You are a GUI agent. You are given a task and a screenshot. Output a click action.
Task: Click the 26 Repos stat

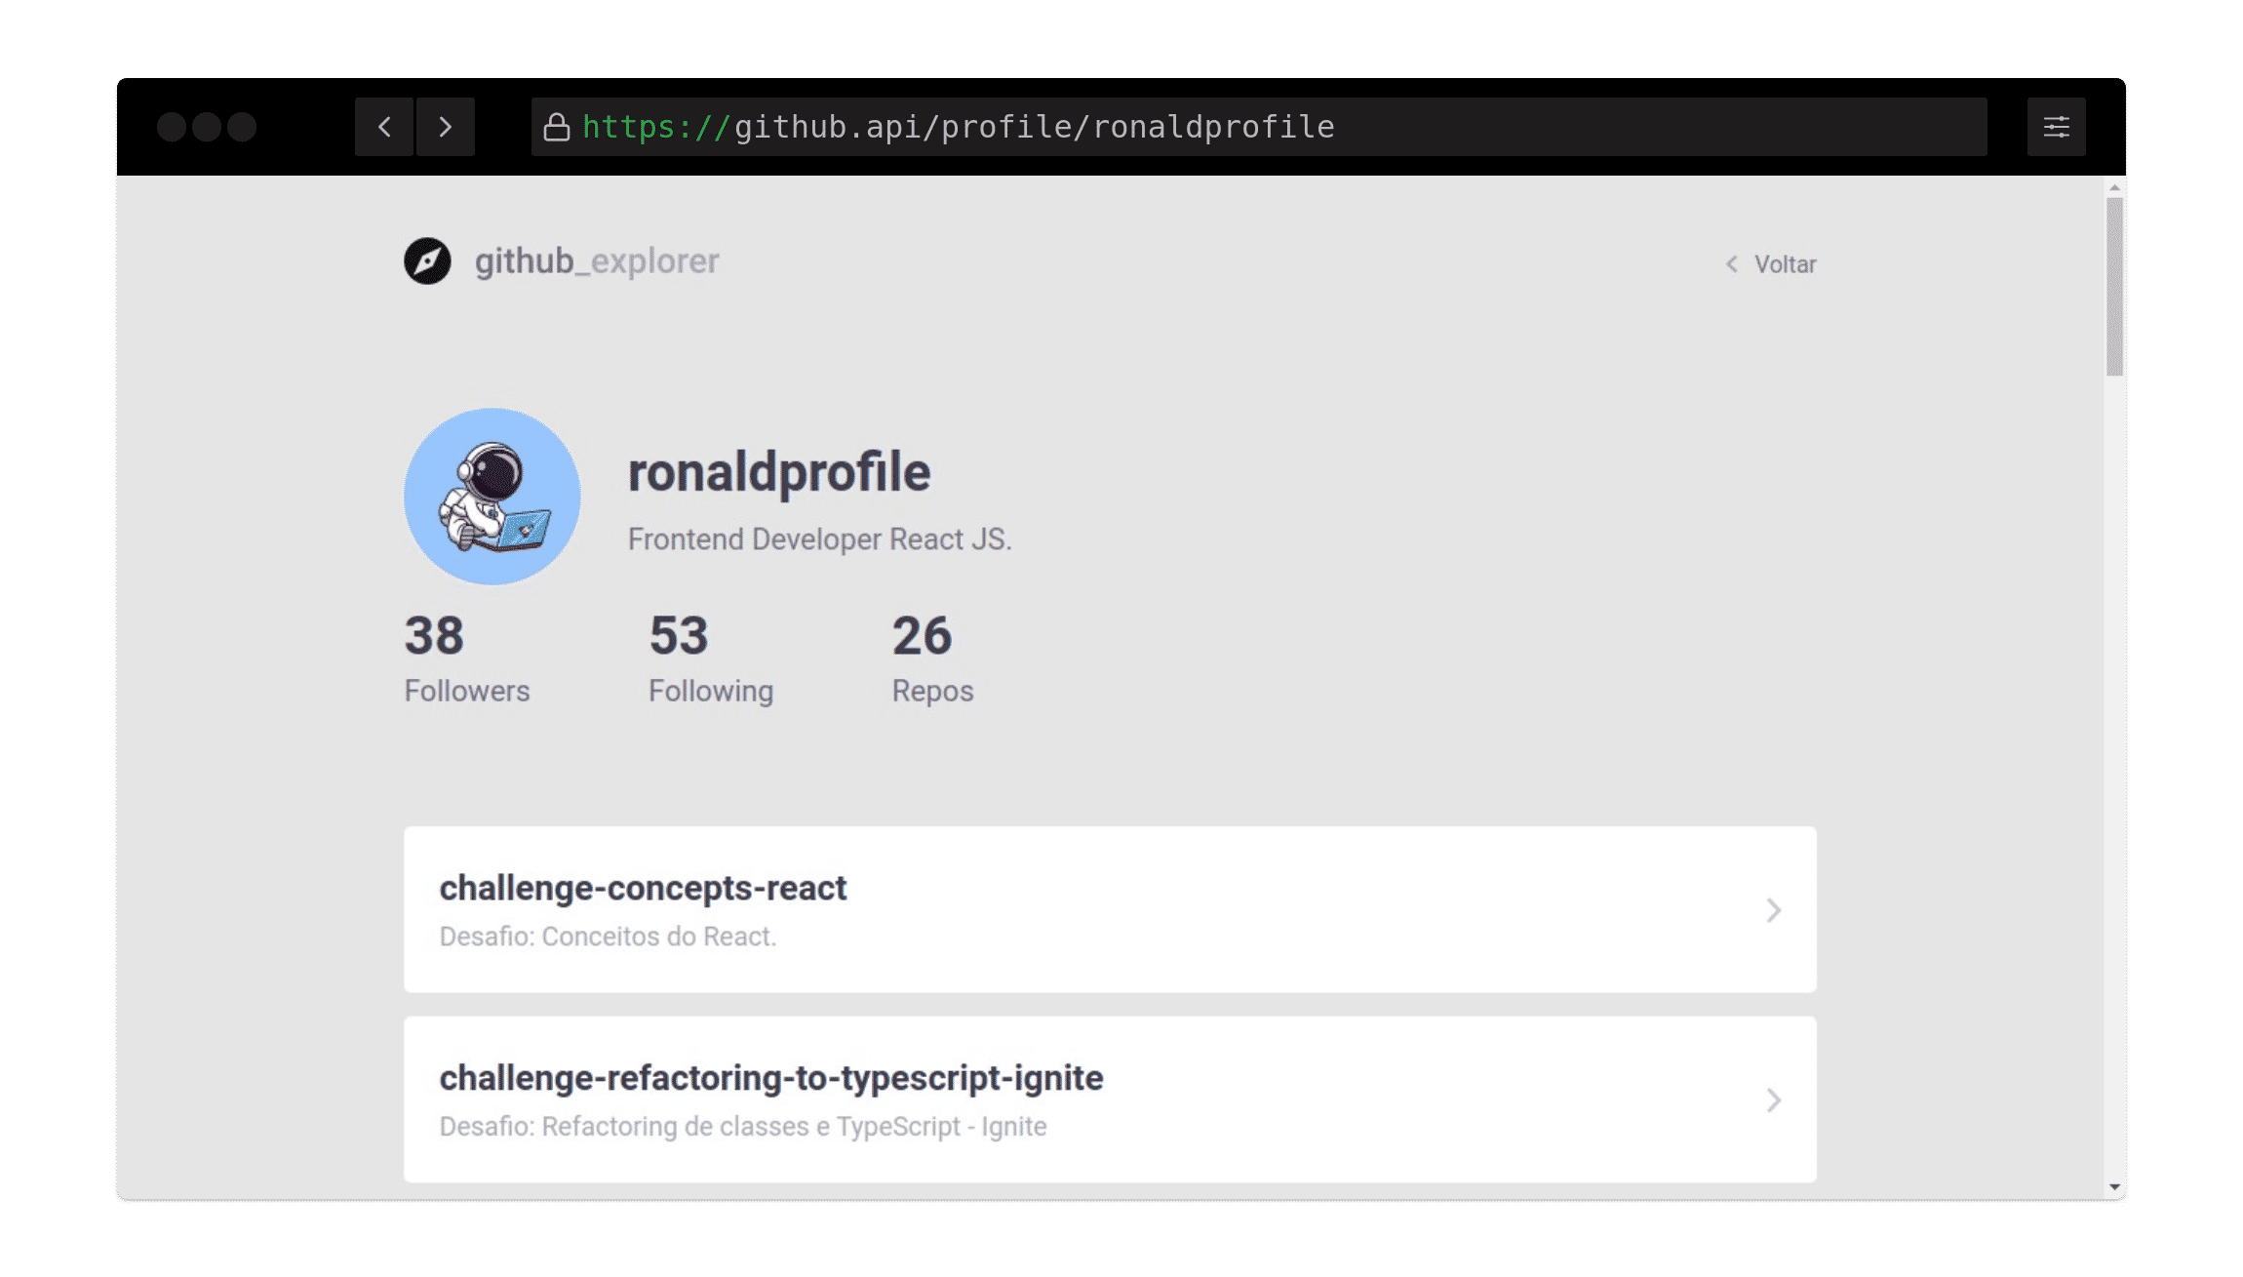point(932,658)
